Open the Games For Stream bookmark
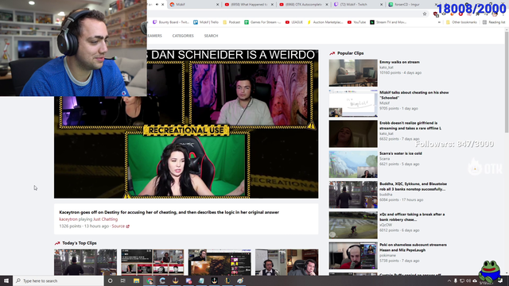Screen dimensions: 509x286 (x=262, y=22)
